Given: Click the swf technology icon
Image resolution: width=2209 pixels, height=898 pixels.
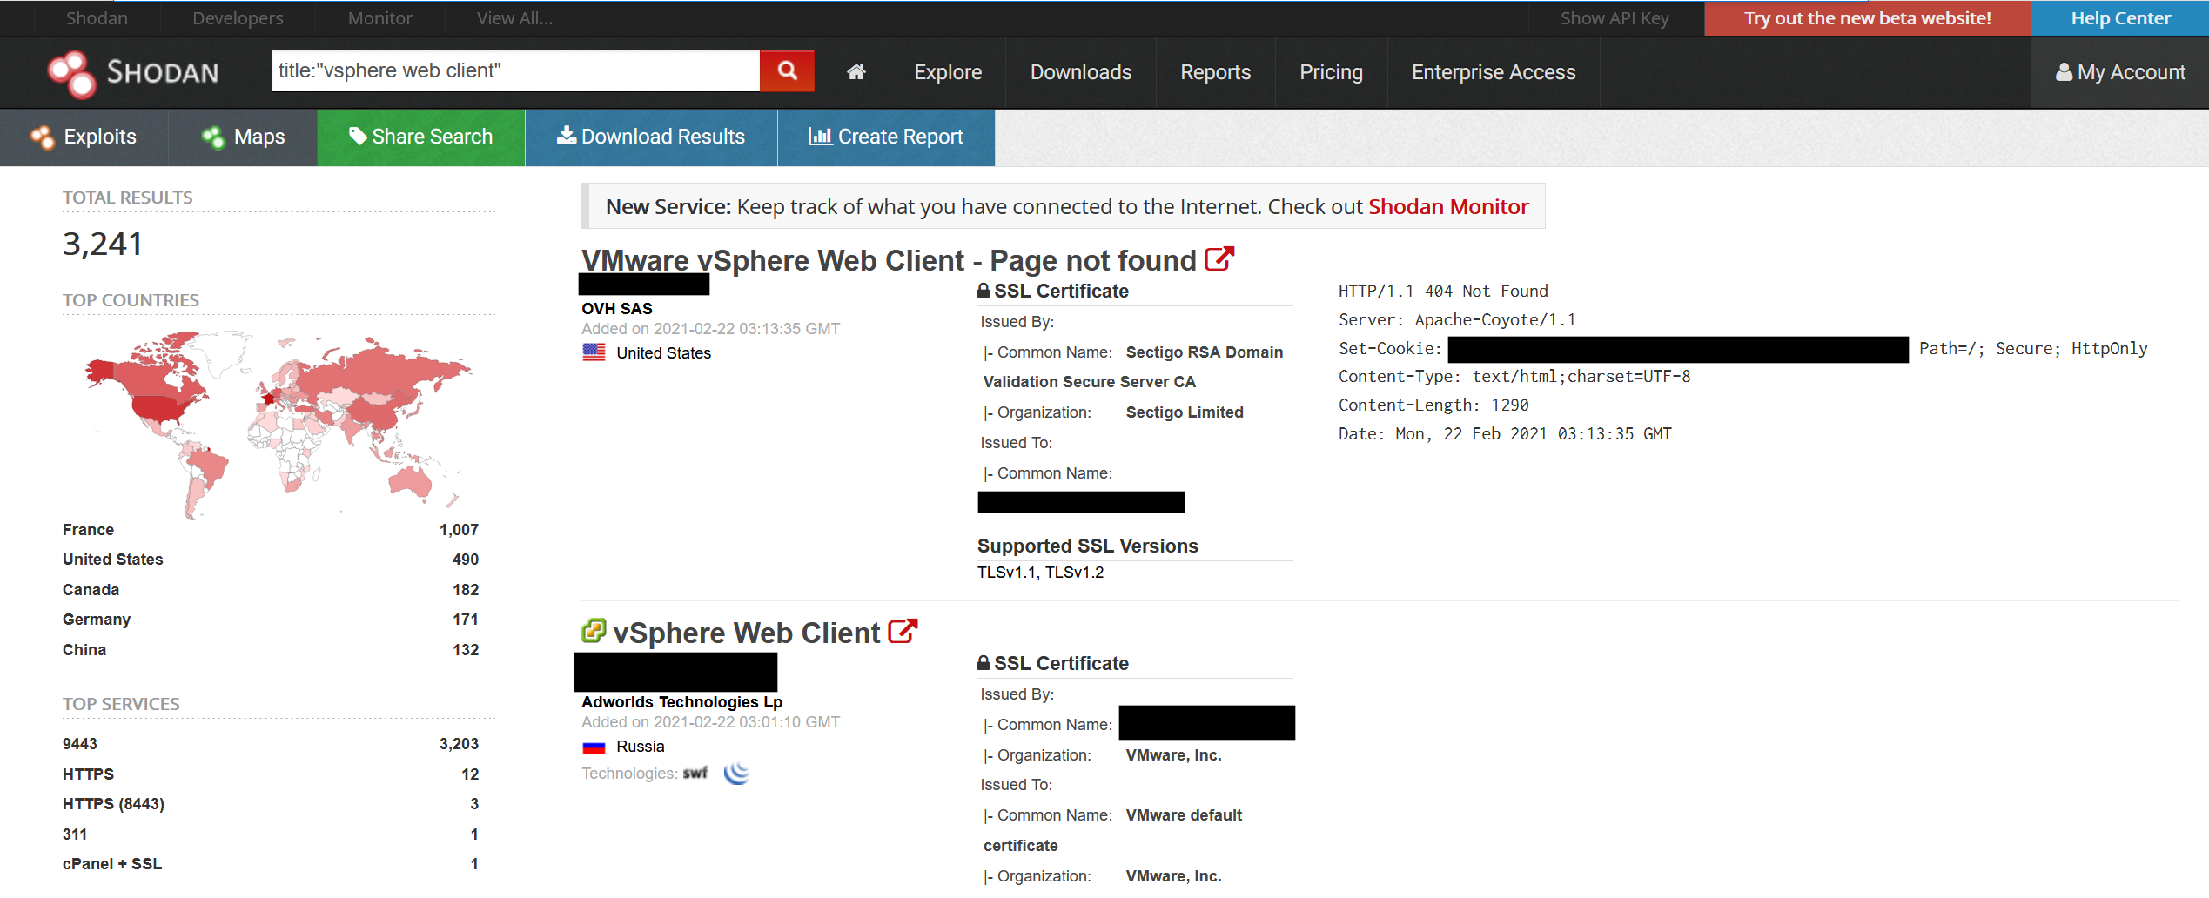Looking at the screenshot, I should click(695, 773).
